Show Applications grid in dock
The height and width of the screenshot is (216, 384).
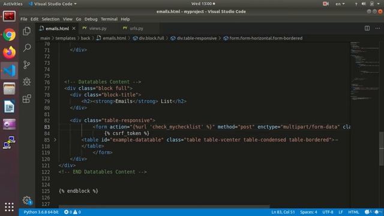tap(10, 207)
